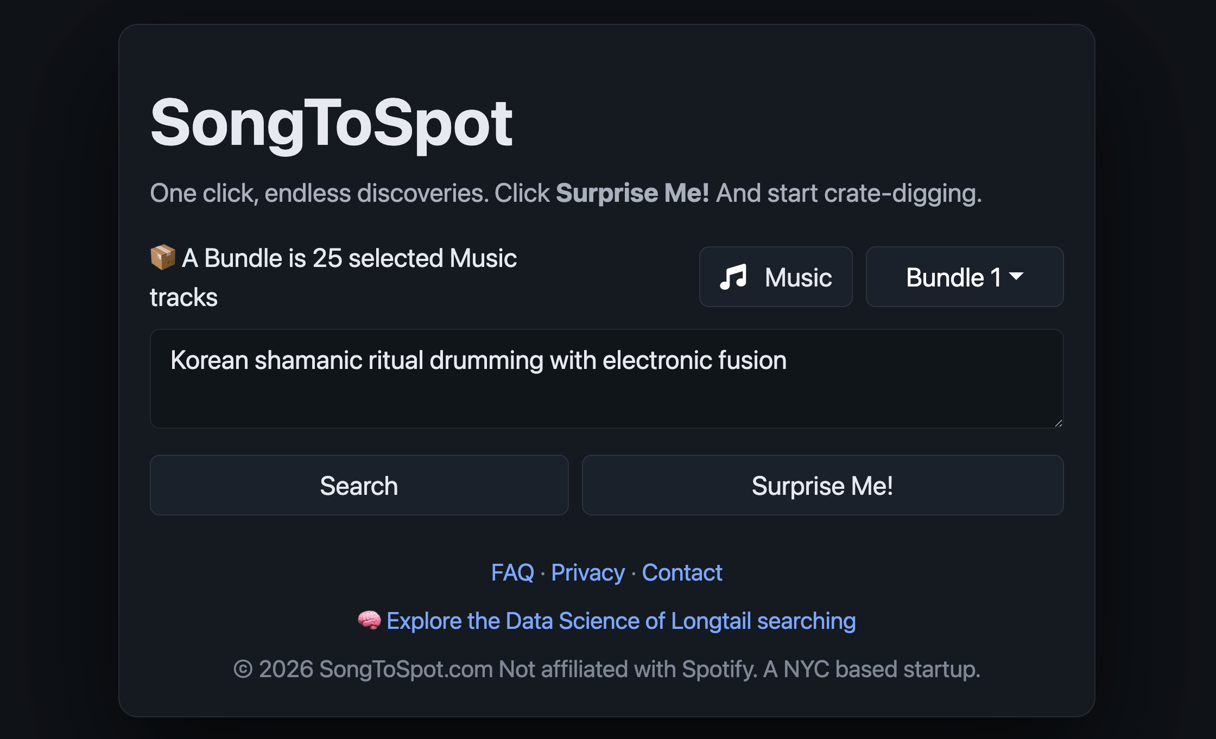
Task: Click bold 'Surprise Me!' in the tagline
Action: 632,193
